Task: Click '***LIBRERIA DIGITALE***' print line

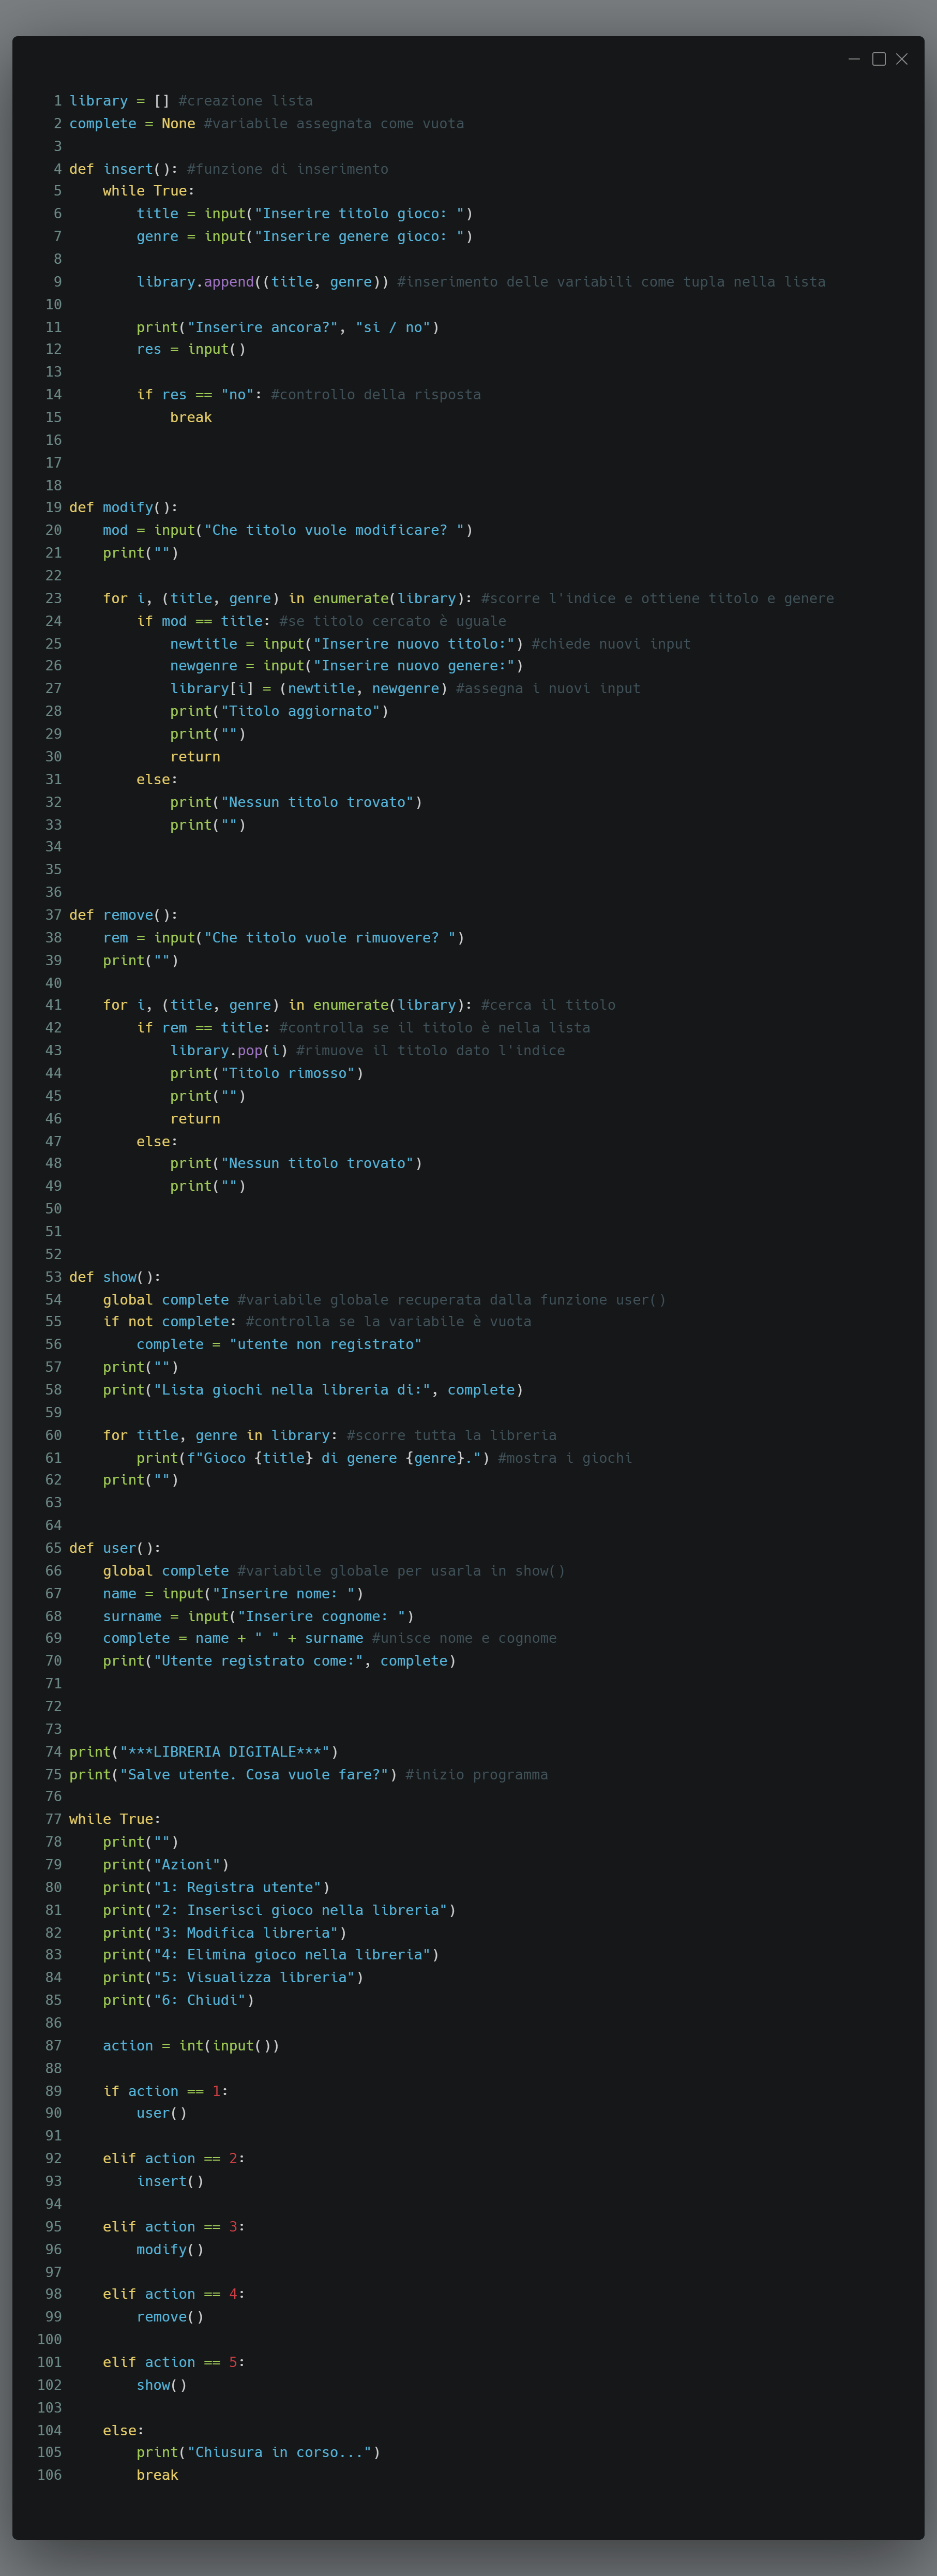Action: coord(203,1752)
